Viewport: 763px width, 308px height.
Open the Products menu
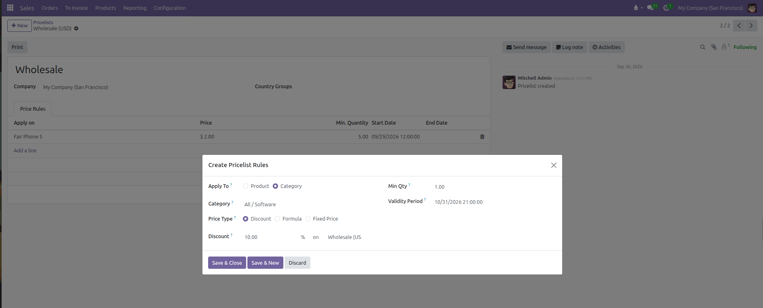[x=105, y=8]
